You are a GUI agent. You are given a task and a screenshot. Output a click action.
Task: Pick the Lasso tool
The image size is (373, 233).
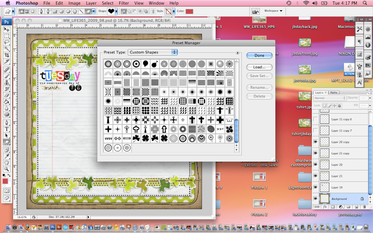pos(7,42)
